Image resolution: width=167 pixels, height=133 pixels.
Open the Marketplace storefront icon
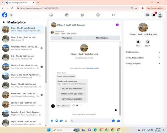98,15
